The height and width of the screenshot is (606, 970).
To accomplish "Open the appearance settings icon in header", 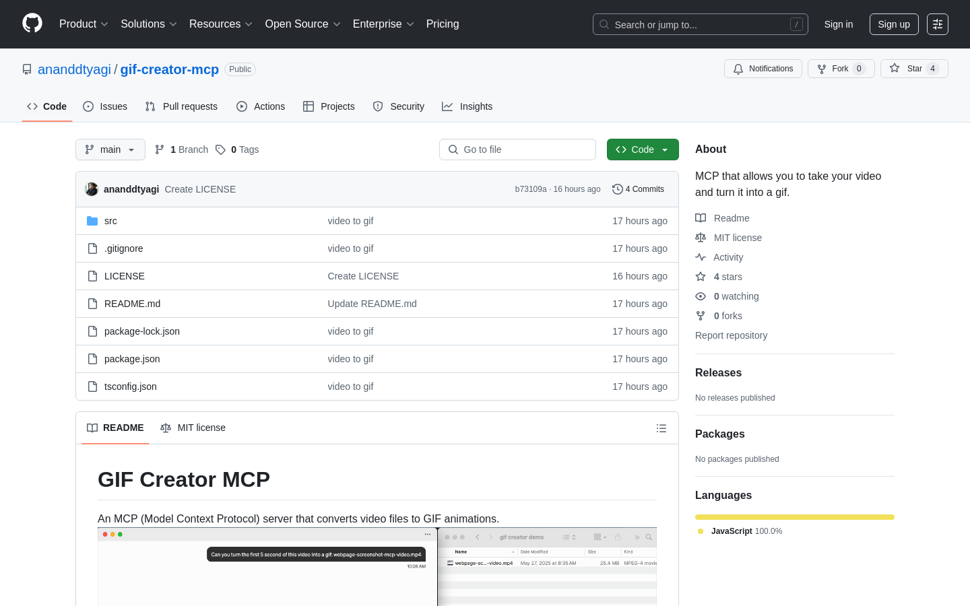I will (x=938, y=24).
